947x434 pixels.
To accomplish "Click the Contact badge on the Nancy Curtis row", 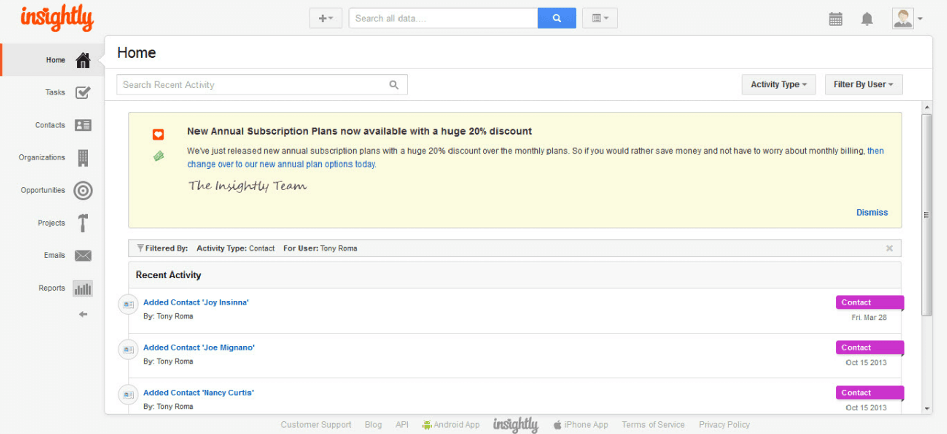I will tap(870, 392).
